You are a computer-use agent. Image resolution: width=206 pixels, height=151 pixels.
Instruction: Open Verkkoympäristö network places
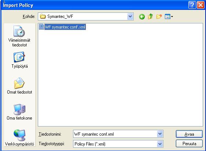pos(19,137)
